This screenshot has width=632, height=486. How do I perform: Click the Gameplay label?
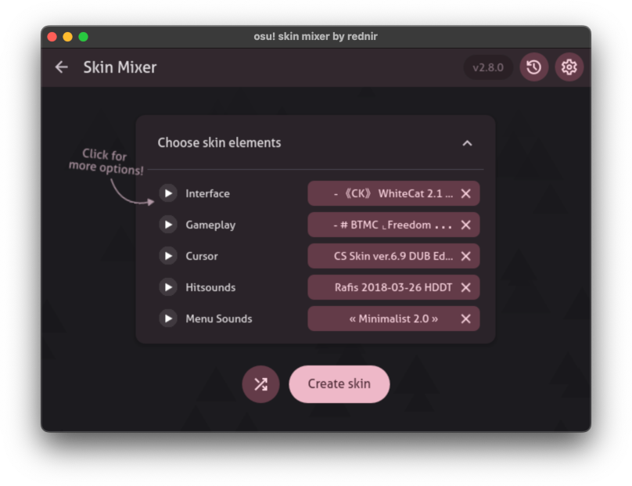tap(210, 225)
